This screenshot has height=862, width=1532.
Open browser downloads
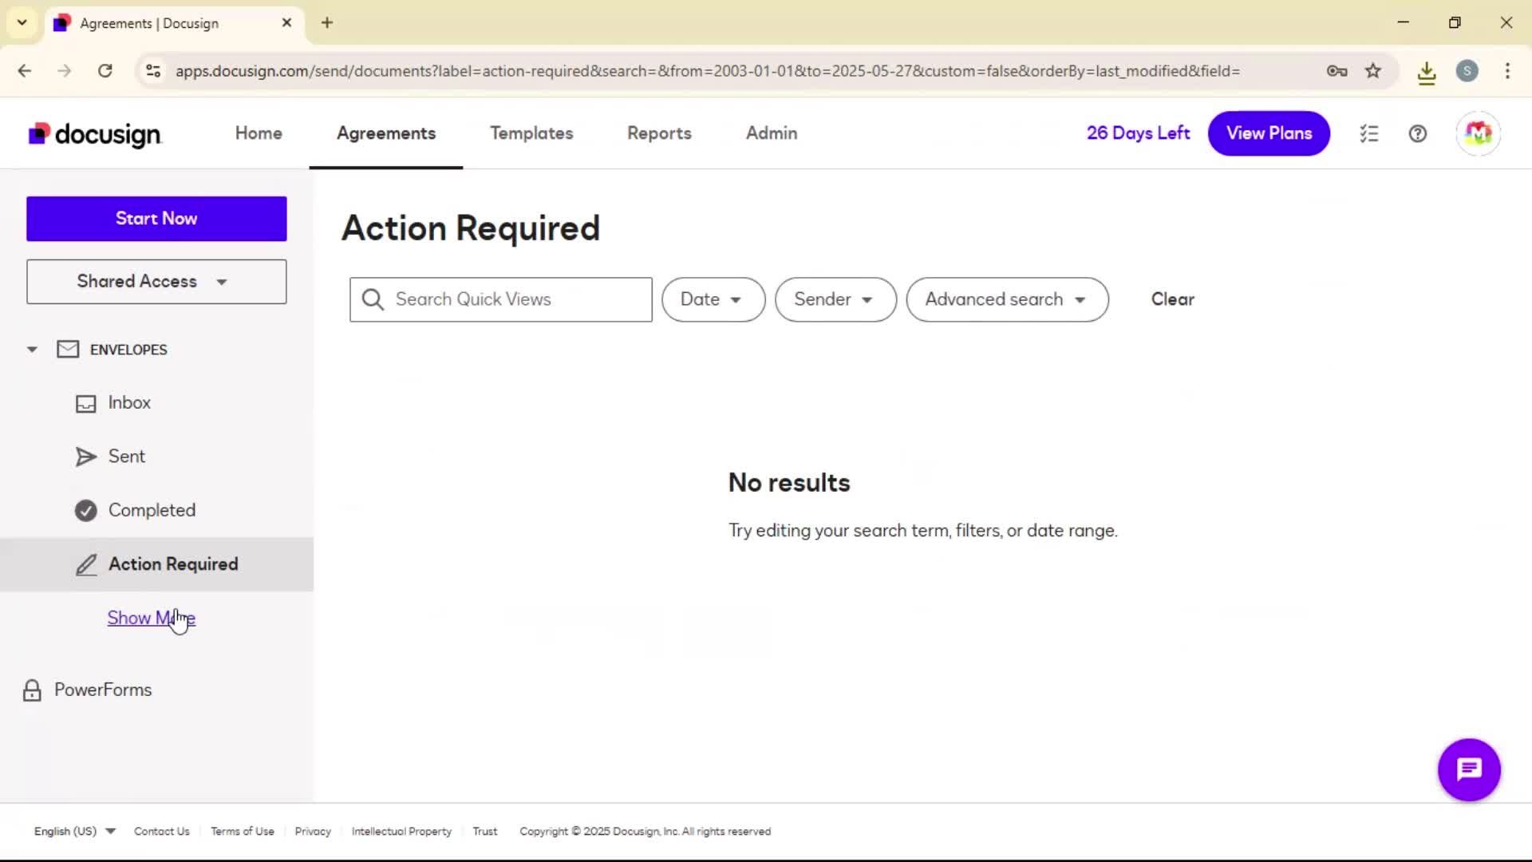(x=1427, y=73)
